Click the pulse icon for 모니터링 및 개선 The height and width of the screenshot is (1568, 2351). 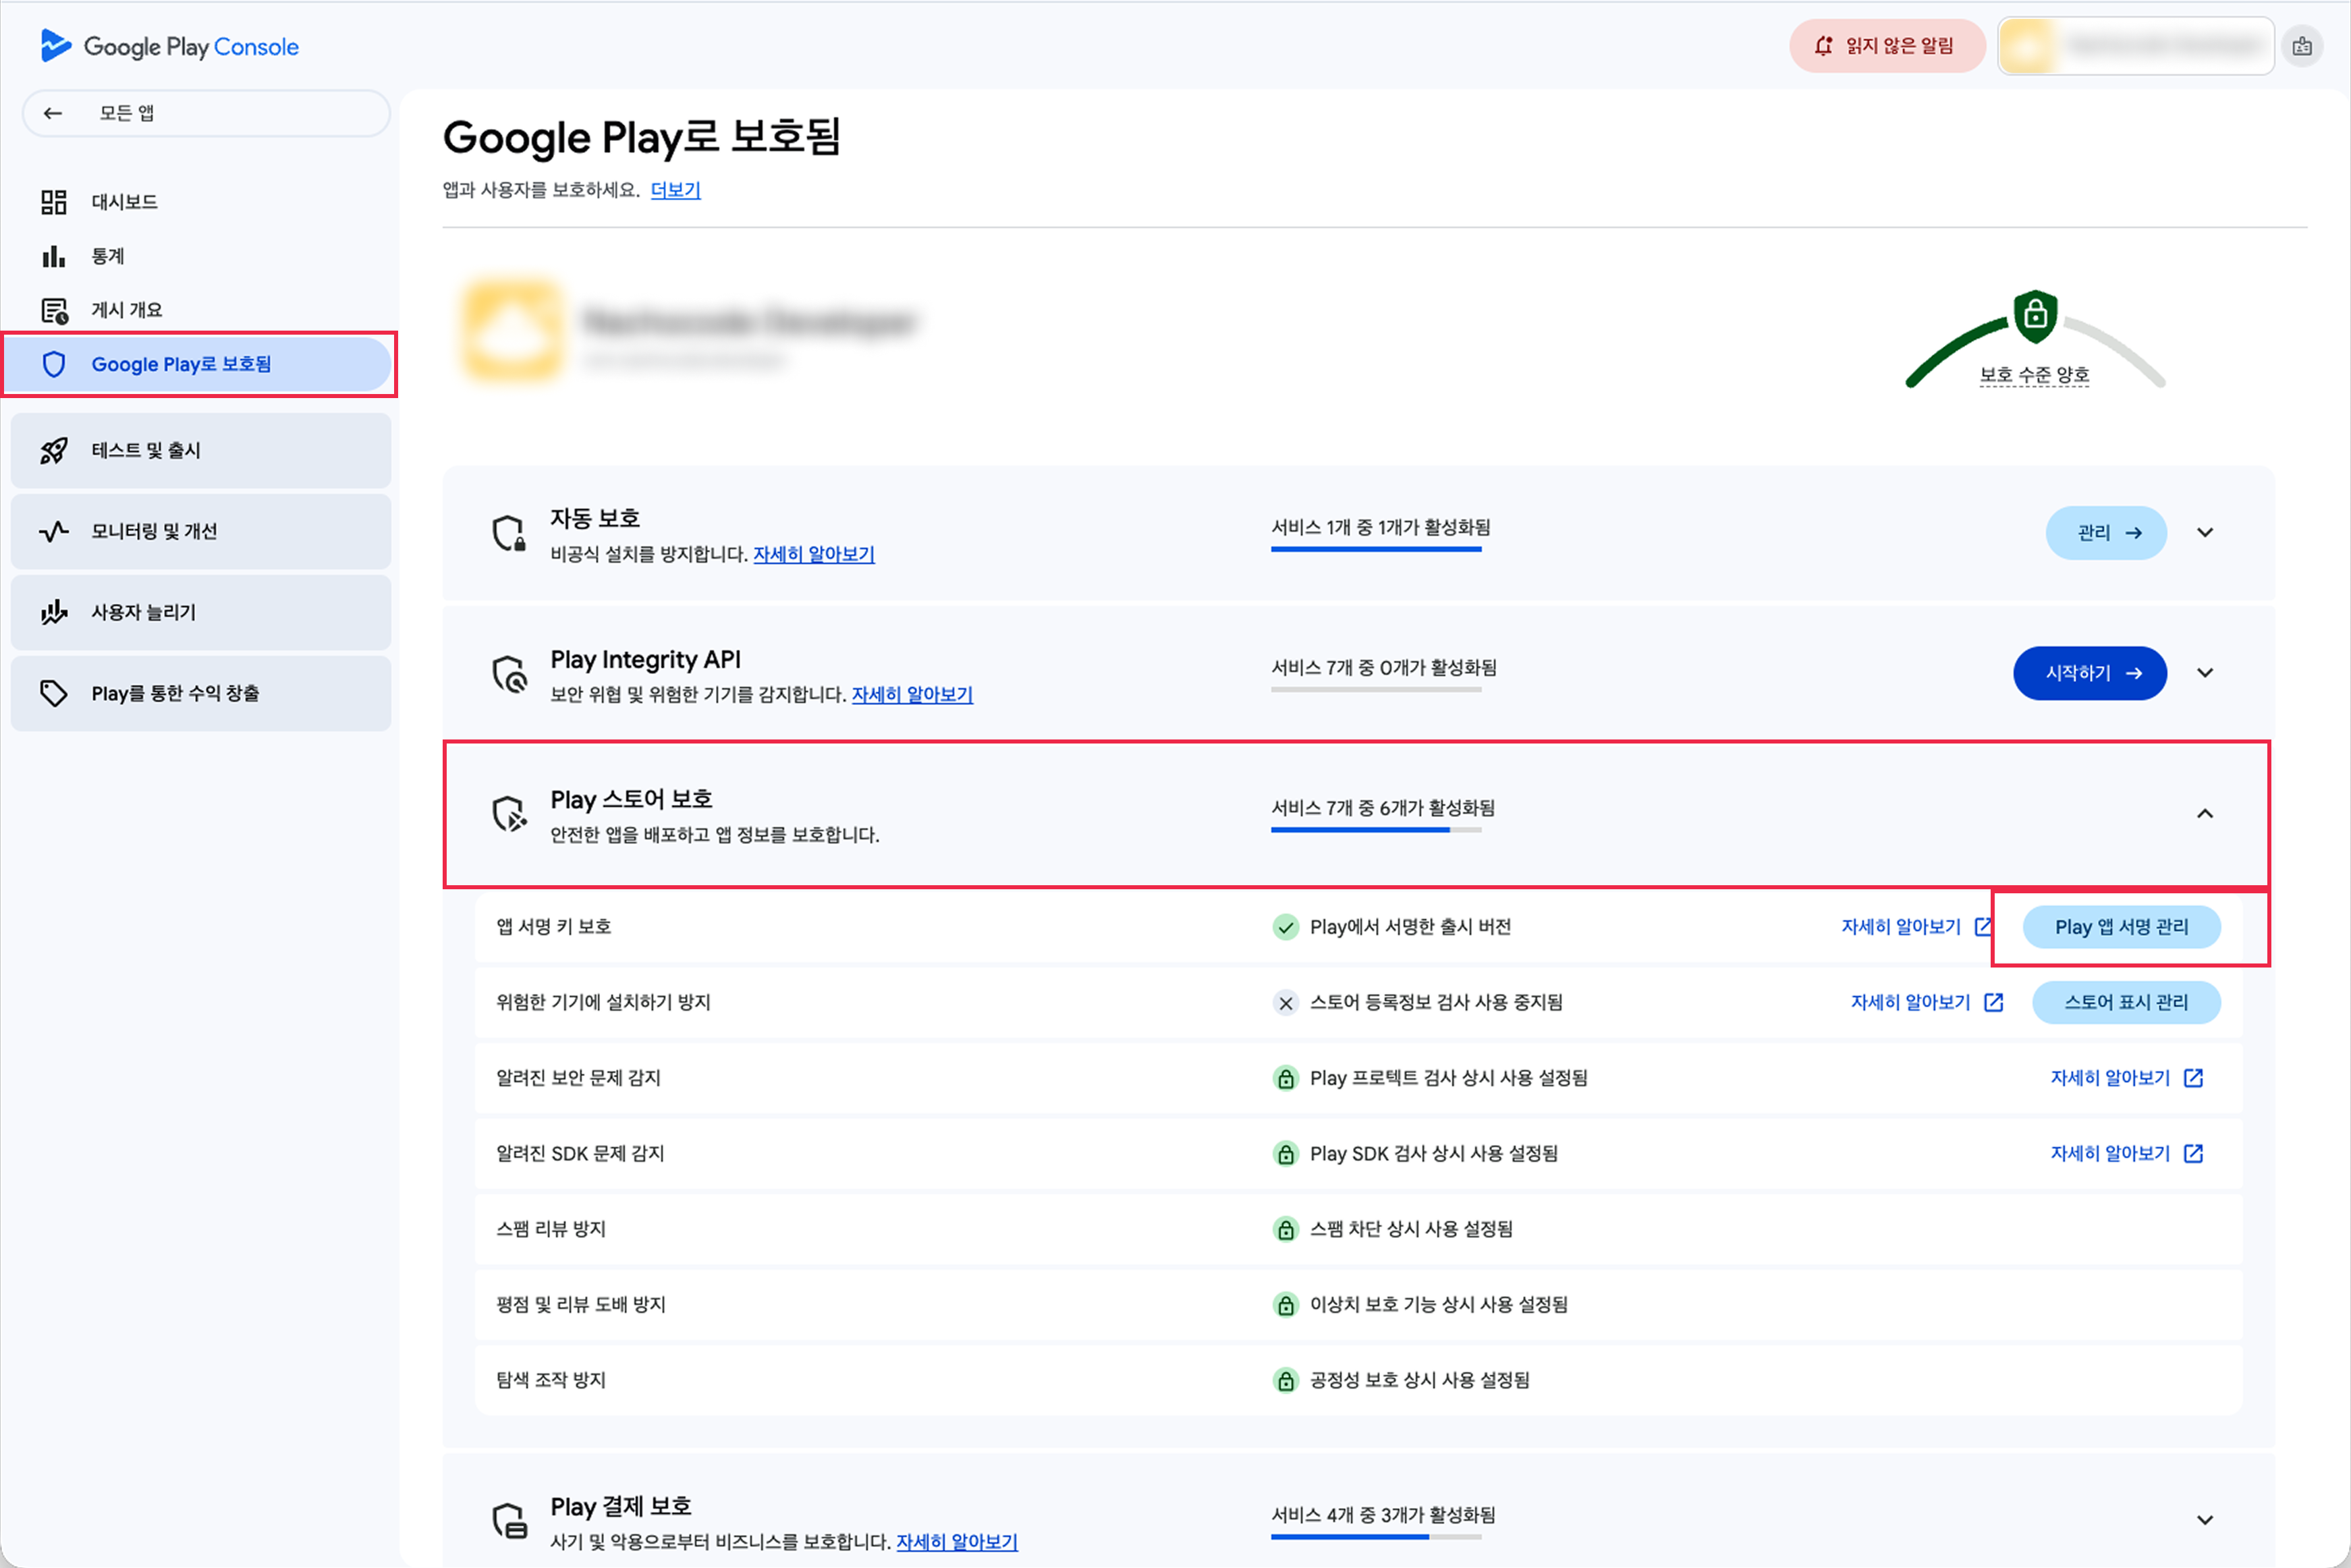[54, 531]
